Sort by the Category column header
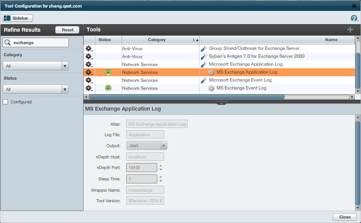 tap(160, 40)
